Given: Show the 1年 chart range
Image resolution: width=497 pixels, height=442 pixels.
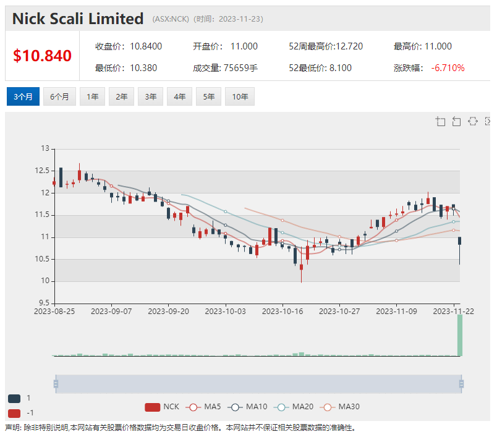Looking at the screenshot, I should [x=91, y=97].
